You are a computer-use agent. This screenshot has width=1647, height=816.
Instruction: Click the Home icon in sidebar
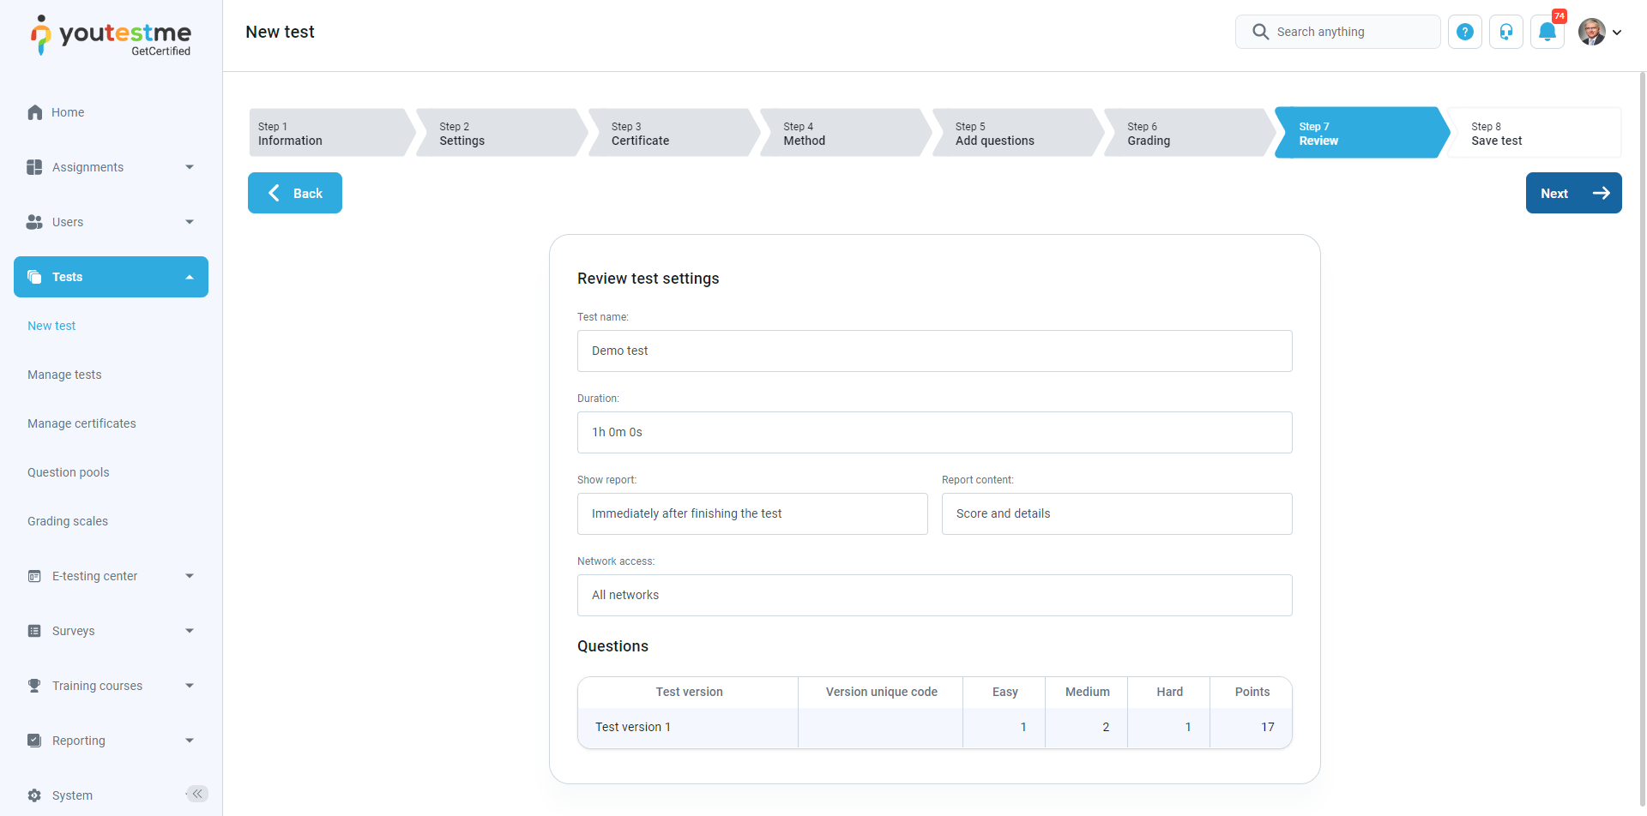point(35,112)
